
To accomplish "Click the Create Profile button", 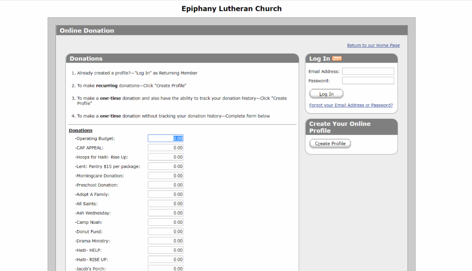I will (330, 144).
